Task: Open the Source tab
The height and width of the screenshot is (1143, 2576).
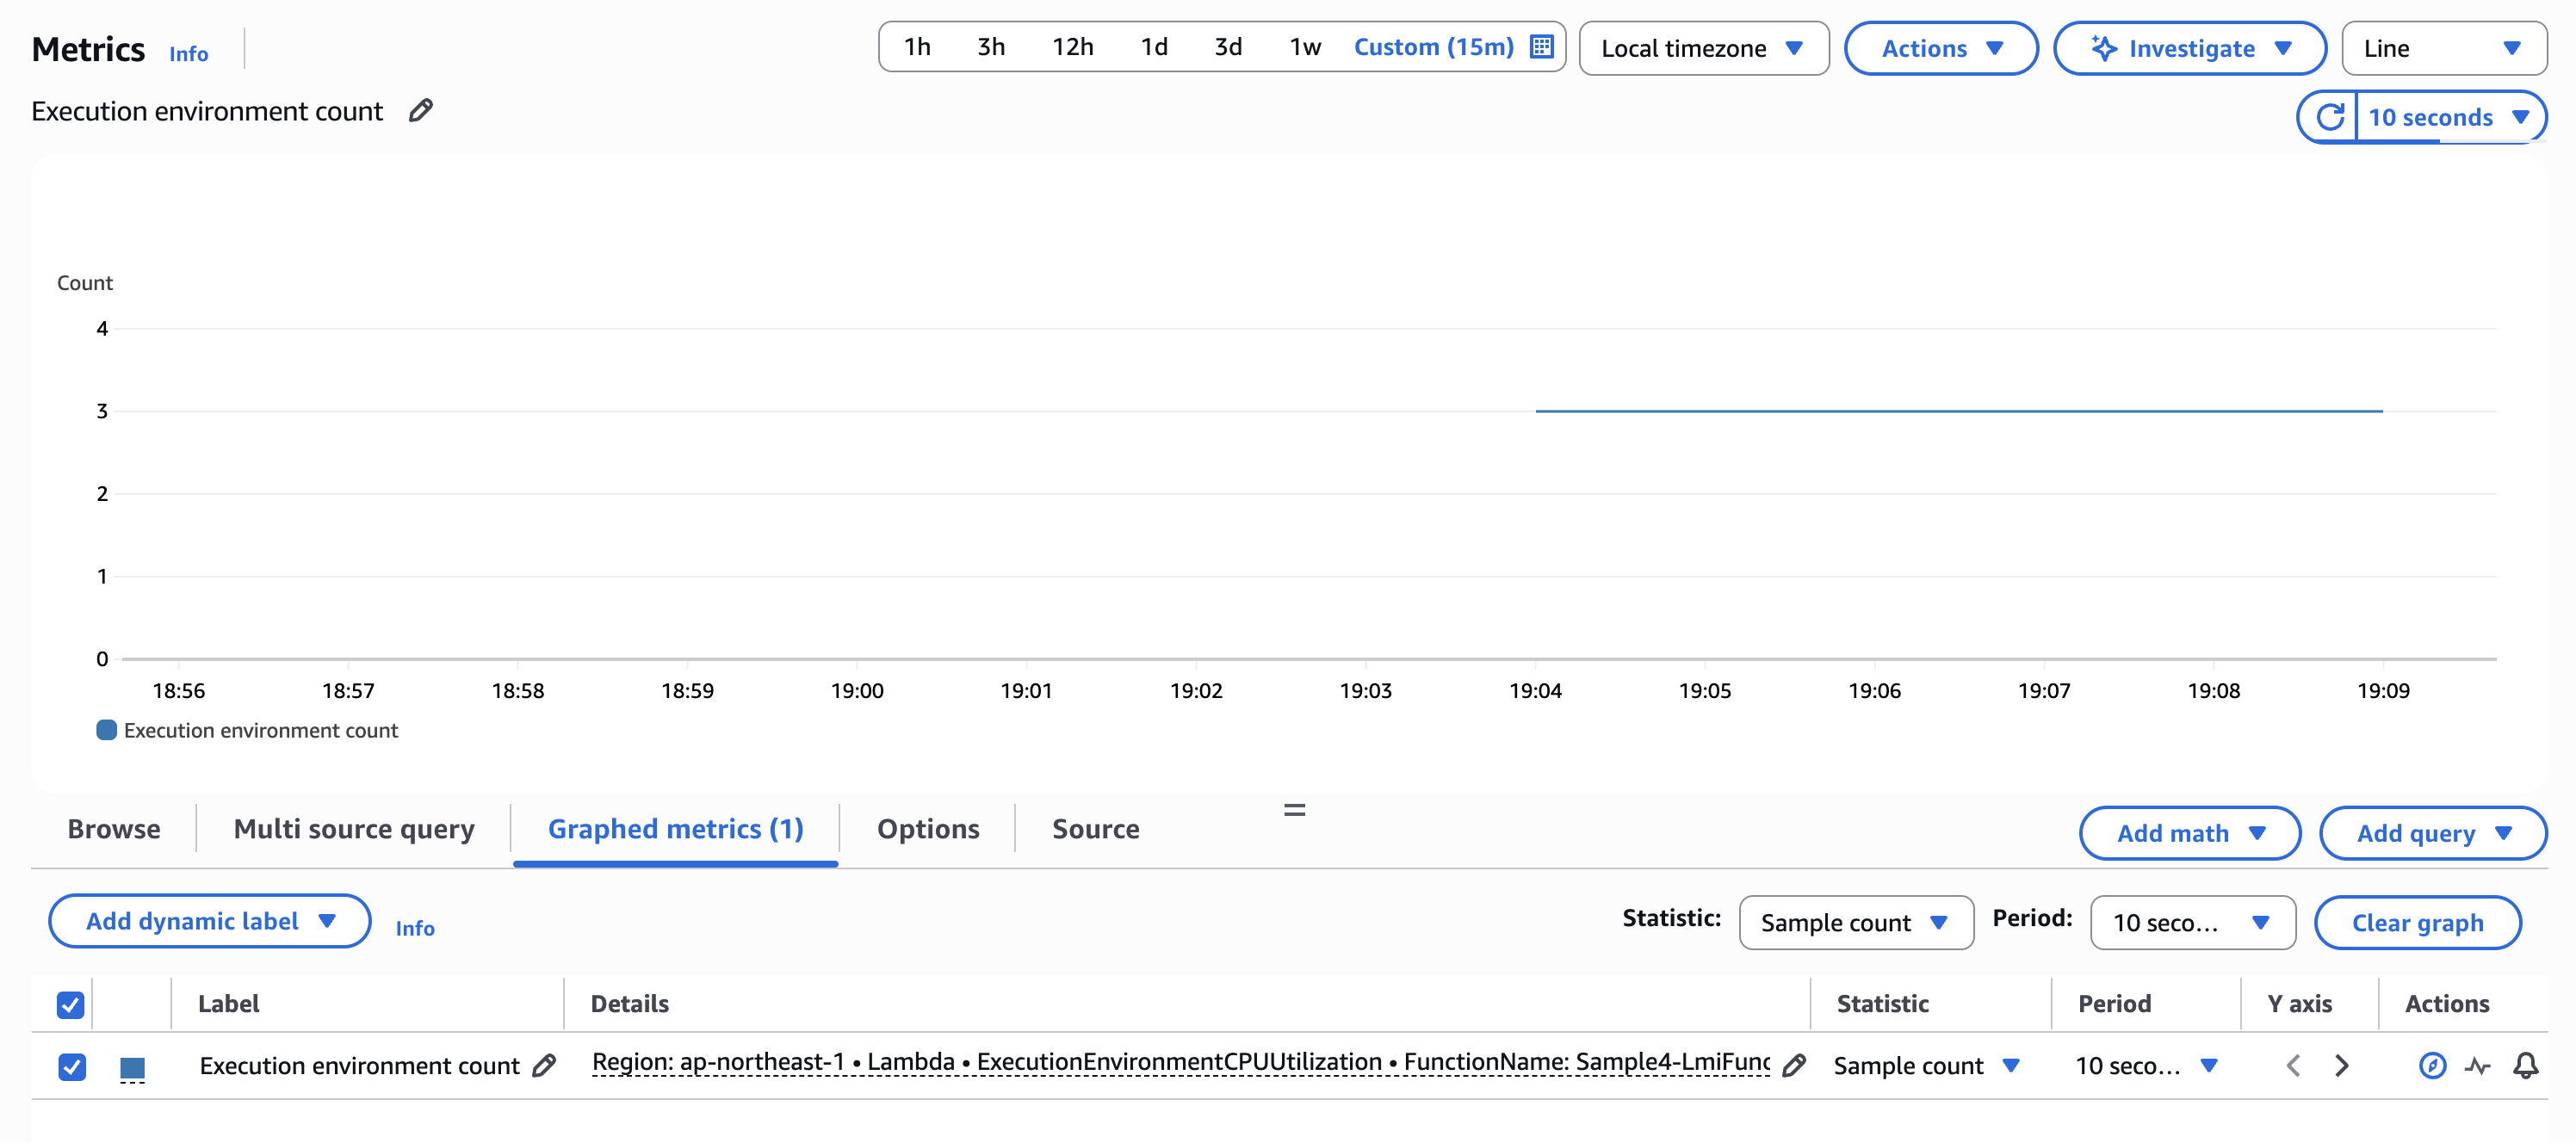Action: pyautogui.click(x=1095, y=829)
